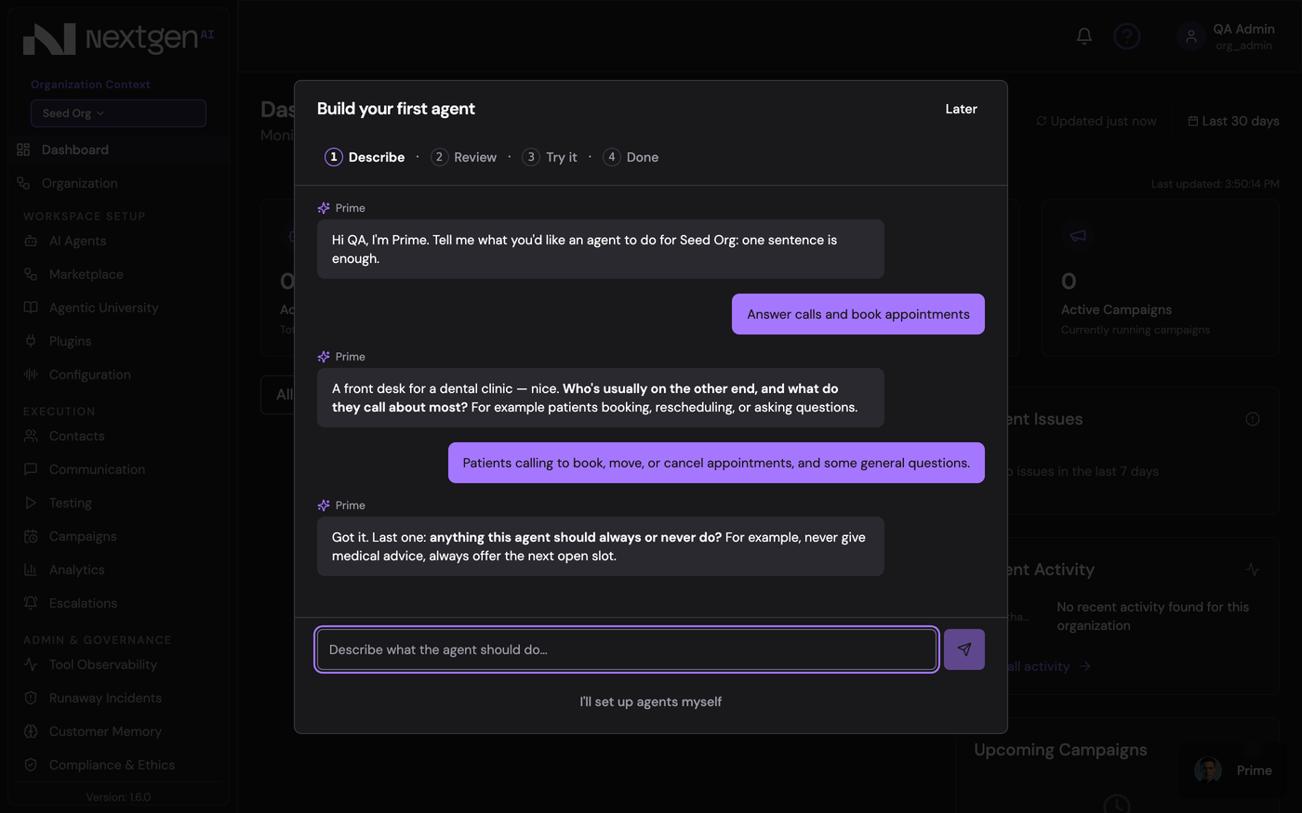
Task: Go to the Try it step
Action: pos(550,157)
